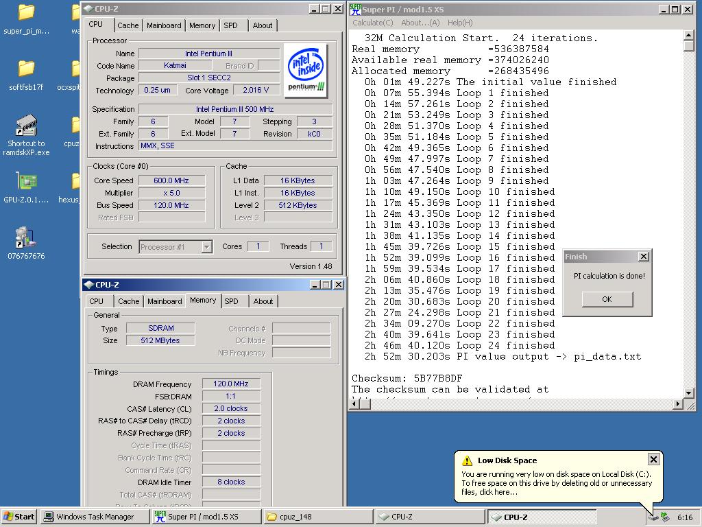Open the cpuz_148 taskbar folder button
This screenshot has height=527, width=702.
click(x=318, y=517)
